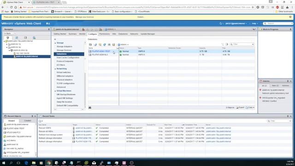Click column selector icon left of Filter box

227,44
